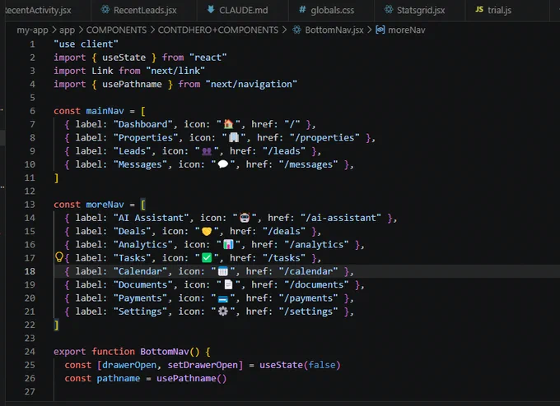Screen dimensions: 560x406
Task: Click symbol icon beside moreNav breadcrumb
Action: [380, 30]
